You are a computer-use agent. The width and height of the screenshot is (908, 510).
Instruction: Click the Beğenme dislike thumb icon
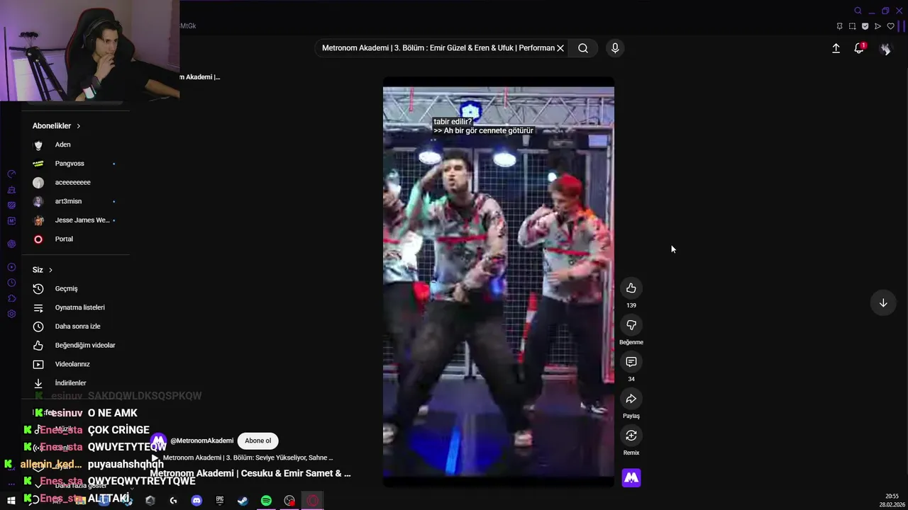[x=631, y=324]
